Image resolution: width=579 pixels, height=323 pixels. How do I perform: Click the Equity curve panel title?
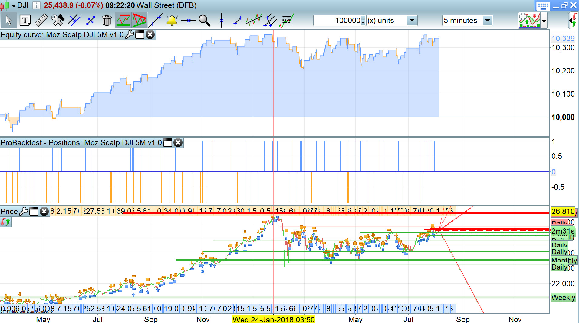tap(62, 34)
